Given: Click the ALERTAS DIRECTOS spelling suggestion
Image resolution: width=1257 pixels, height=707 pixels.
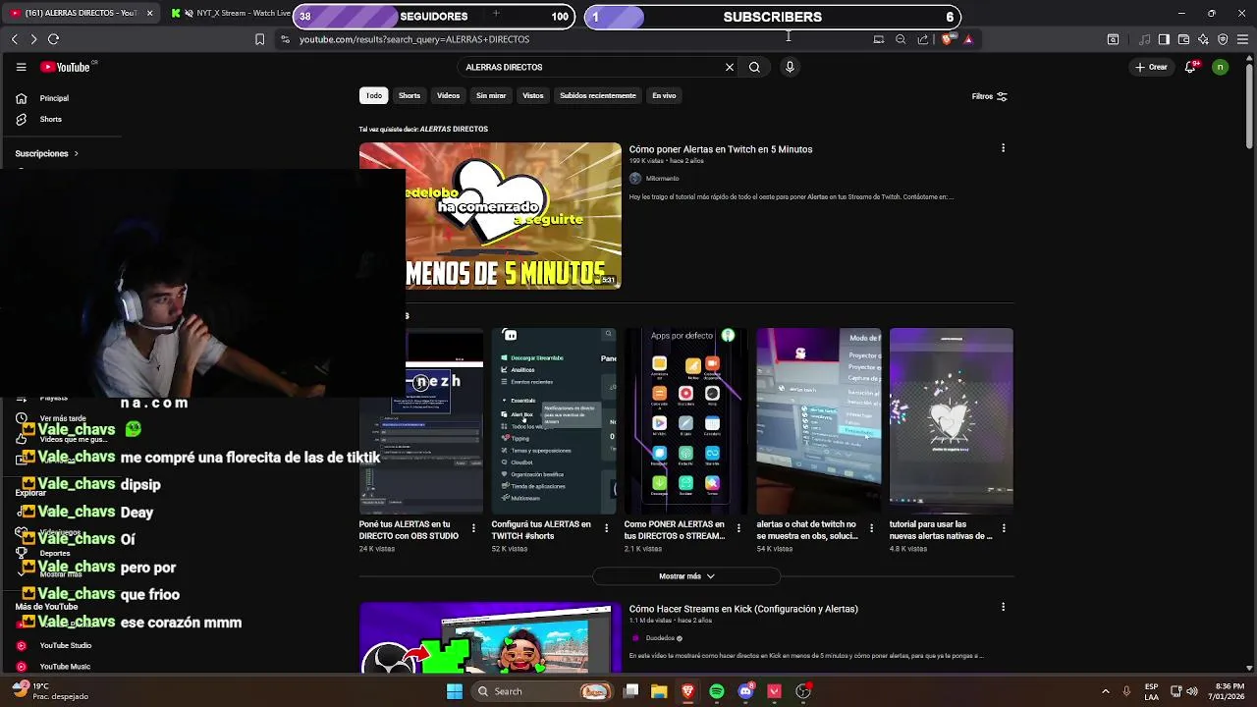Looking at the screenshot, I should 454,129.
